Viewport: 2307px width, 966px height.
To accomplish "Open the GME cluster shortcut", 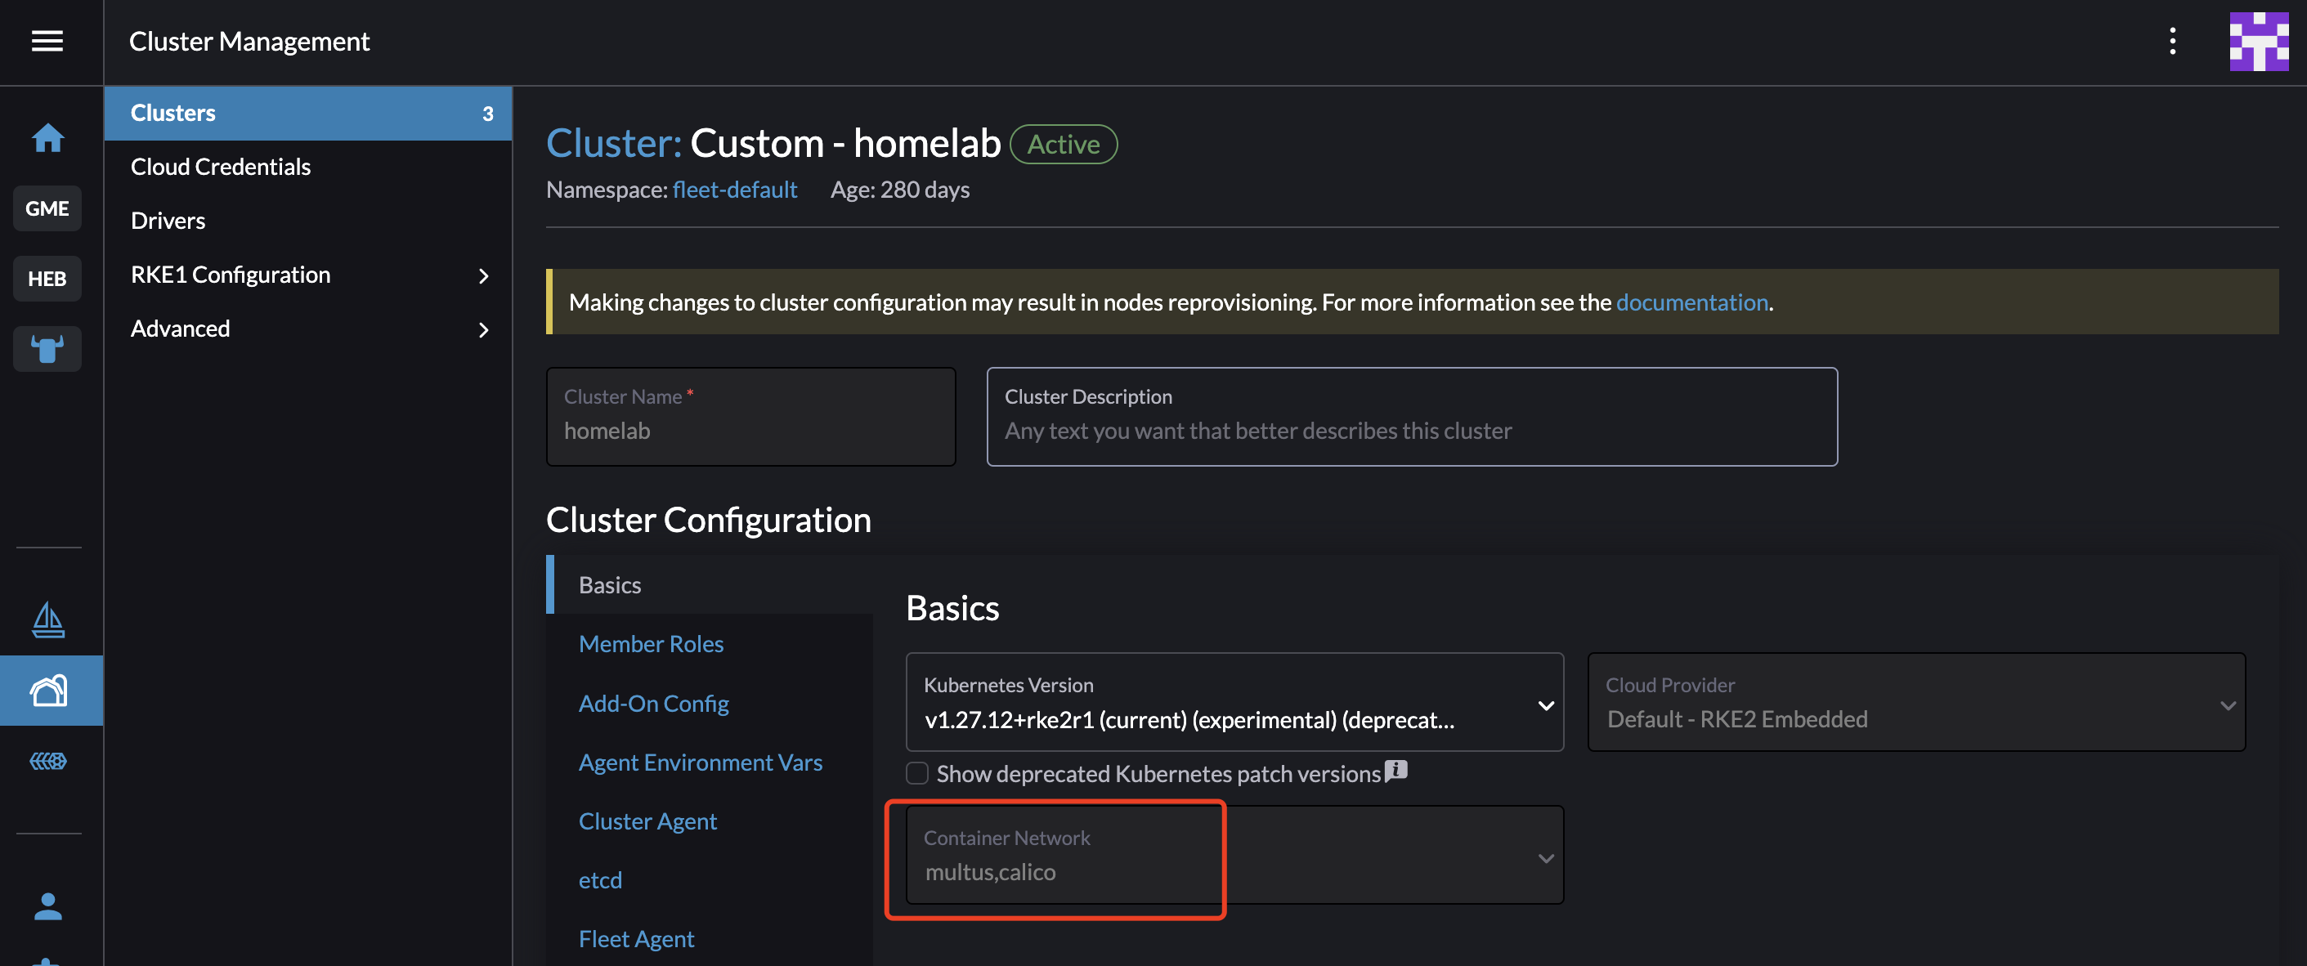I will (47, 208).
